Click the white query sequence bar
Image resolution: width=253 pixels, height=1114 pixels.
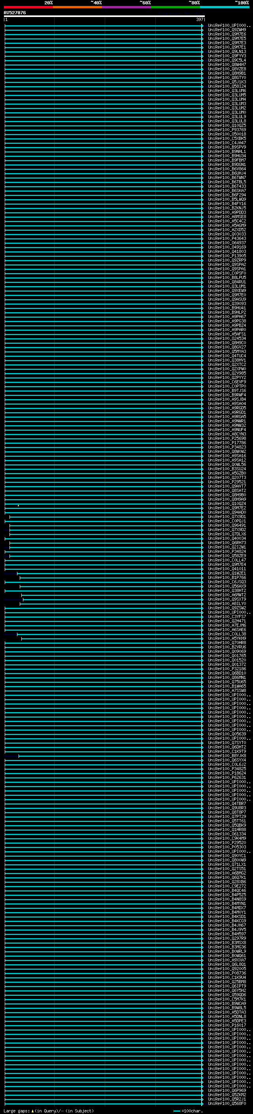coord(104,16)
